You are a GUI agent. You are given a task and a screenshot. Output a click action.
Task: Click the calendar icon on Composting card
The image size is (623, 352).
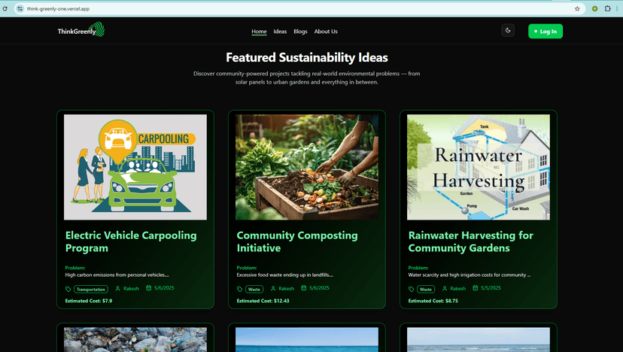tap(303, 288)
